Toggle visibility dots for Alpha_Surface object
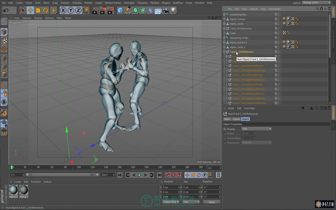This screenshot has height=210, width=336. (279, 19)
